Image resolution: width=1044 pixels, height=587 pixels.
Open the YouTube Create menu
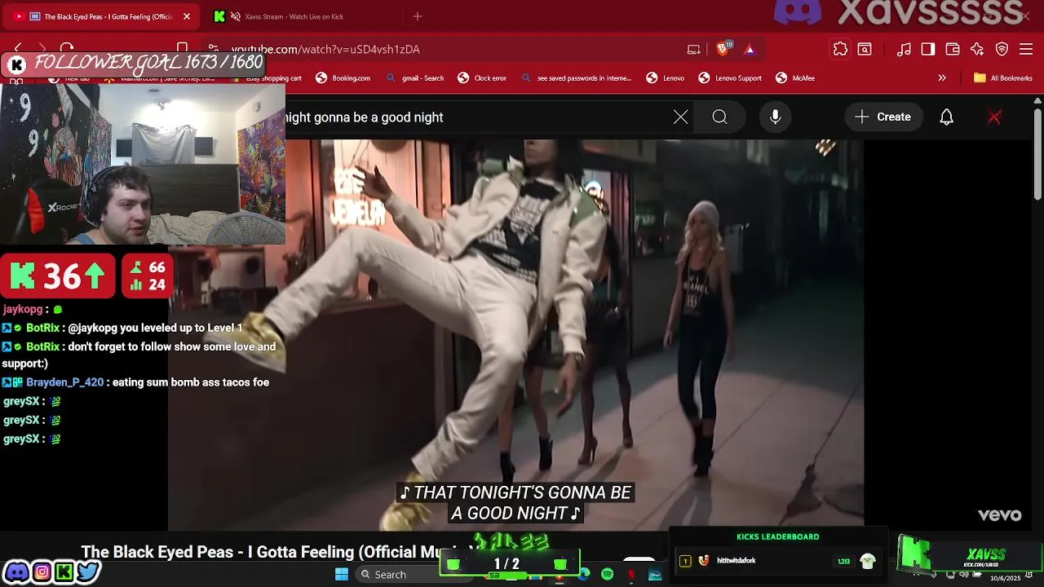[x=883, y=117]
